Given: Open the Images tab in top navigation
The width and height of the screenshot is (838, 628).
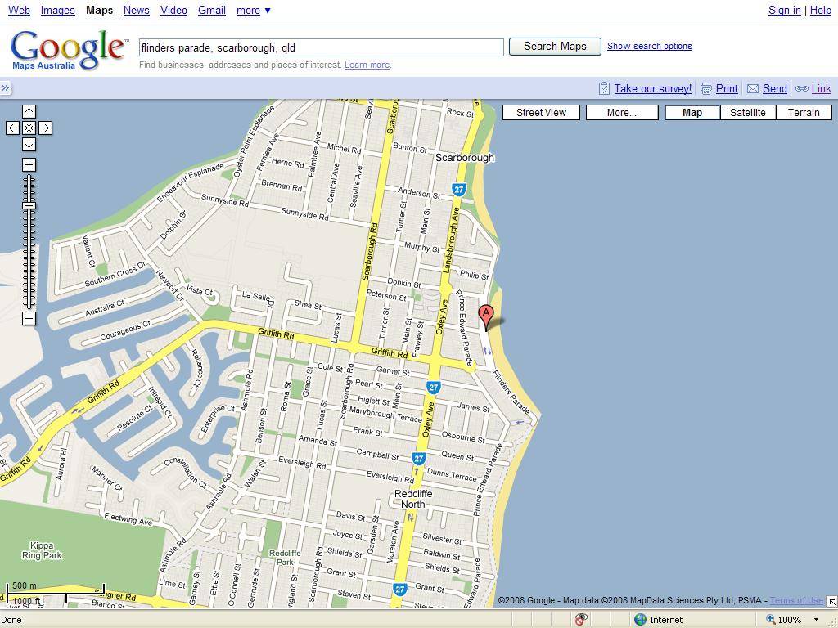Looking at the screenshot, I should [x=57, y=11].
